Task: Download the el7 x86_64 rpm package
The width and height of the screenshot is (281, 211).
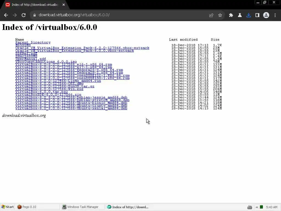Action: [x=64, y=67]
